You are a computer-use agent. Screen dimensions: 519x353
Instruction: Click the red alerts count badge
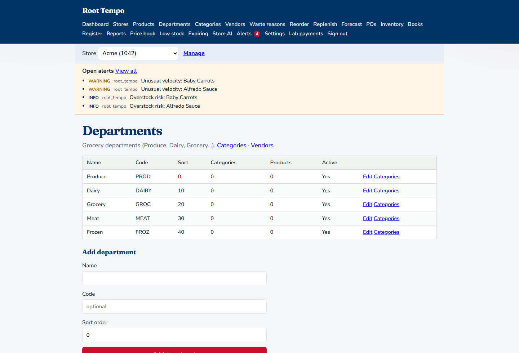pyautogui.click(x=257, y=34)
